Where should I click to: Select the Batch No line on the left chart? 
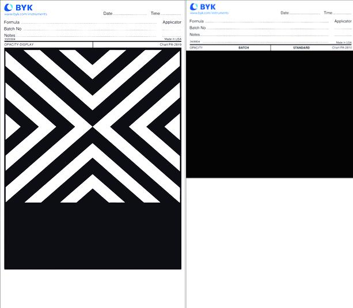tap(80, 29)
